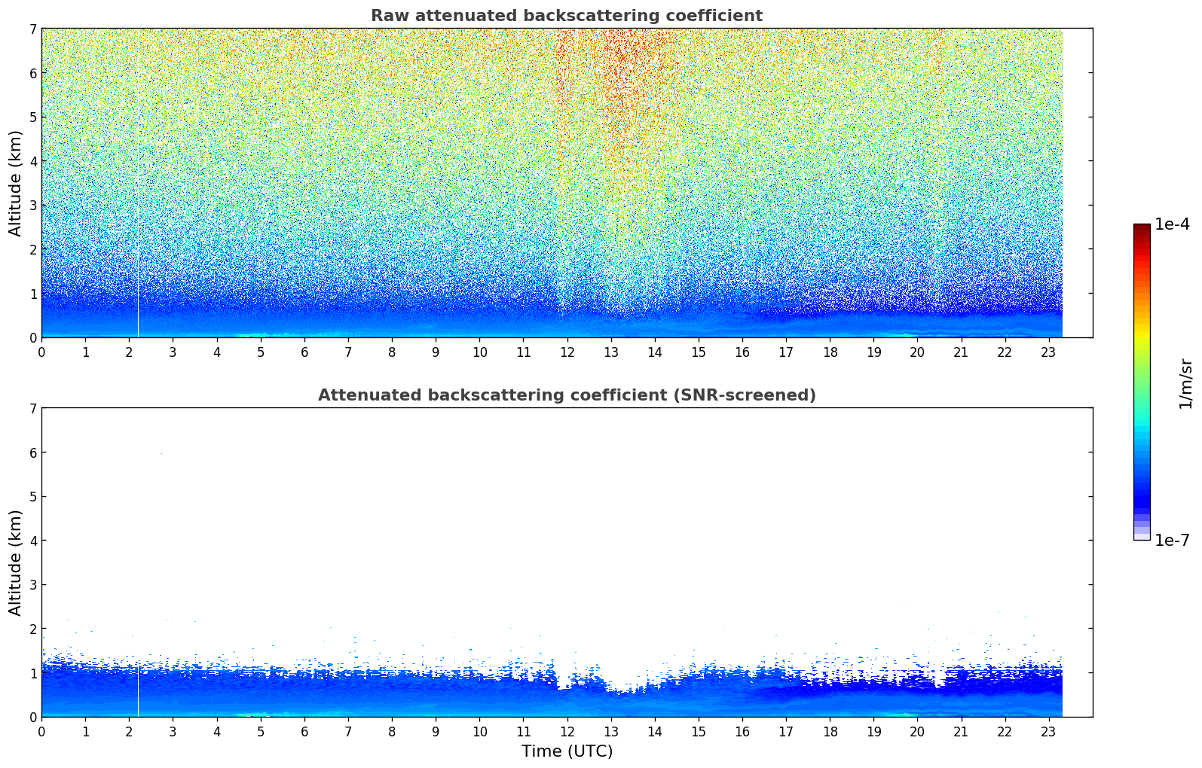Click the 'Raw attenuated backscattering coefficient' title
Image resolution: width=1202 pixels, height=768 pixels.
(x=567, y=16)
